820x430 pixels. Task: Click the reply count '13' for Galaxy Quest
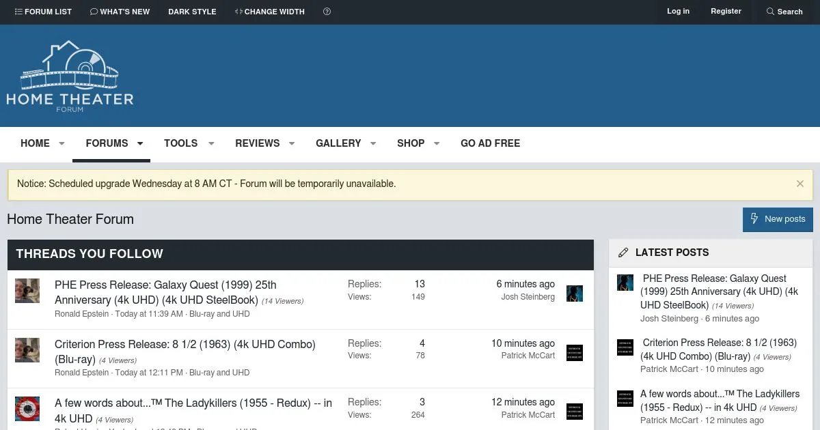pos(420,284)
